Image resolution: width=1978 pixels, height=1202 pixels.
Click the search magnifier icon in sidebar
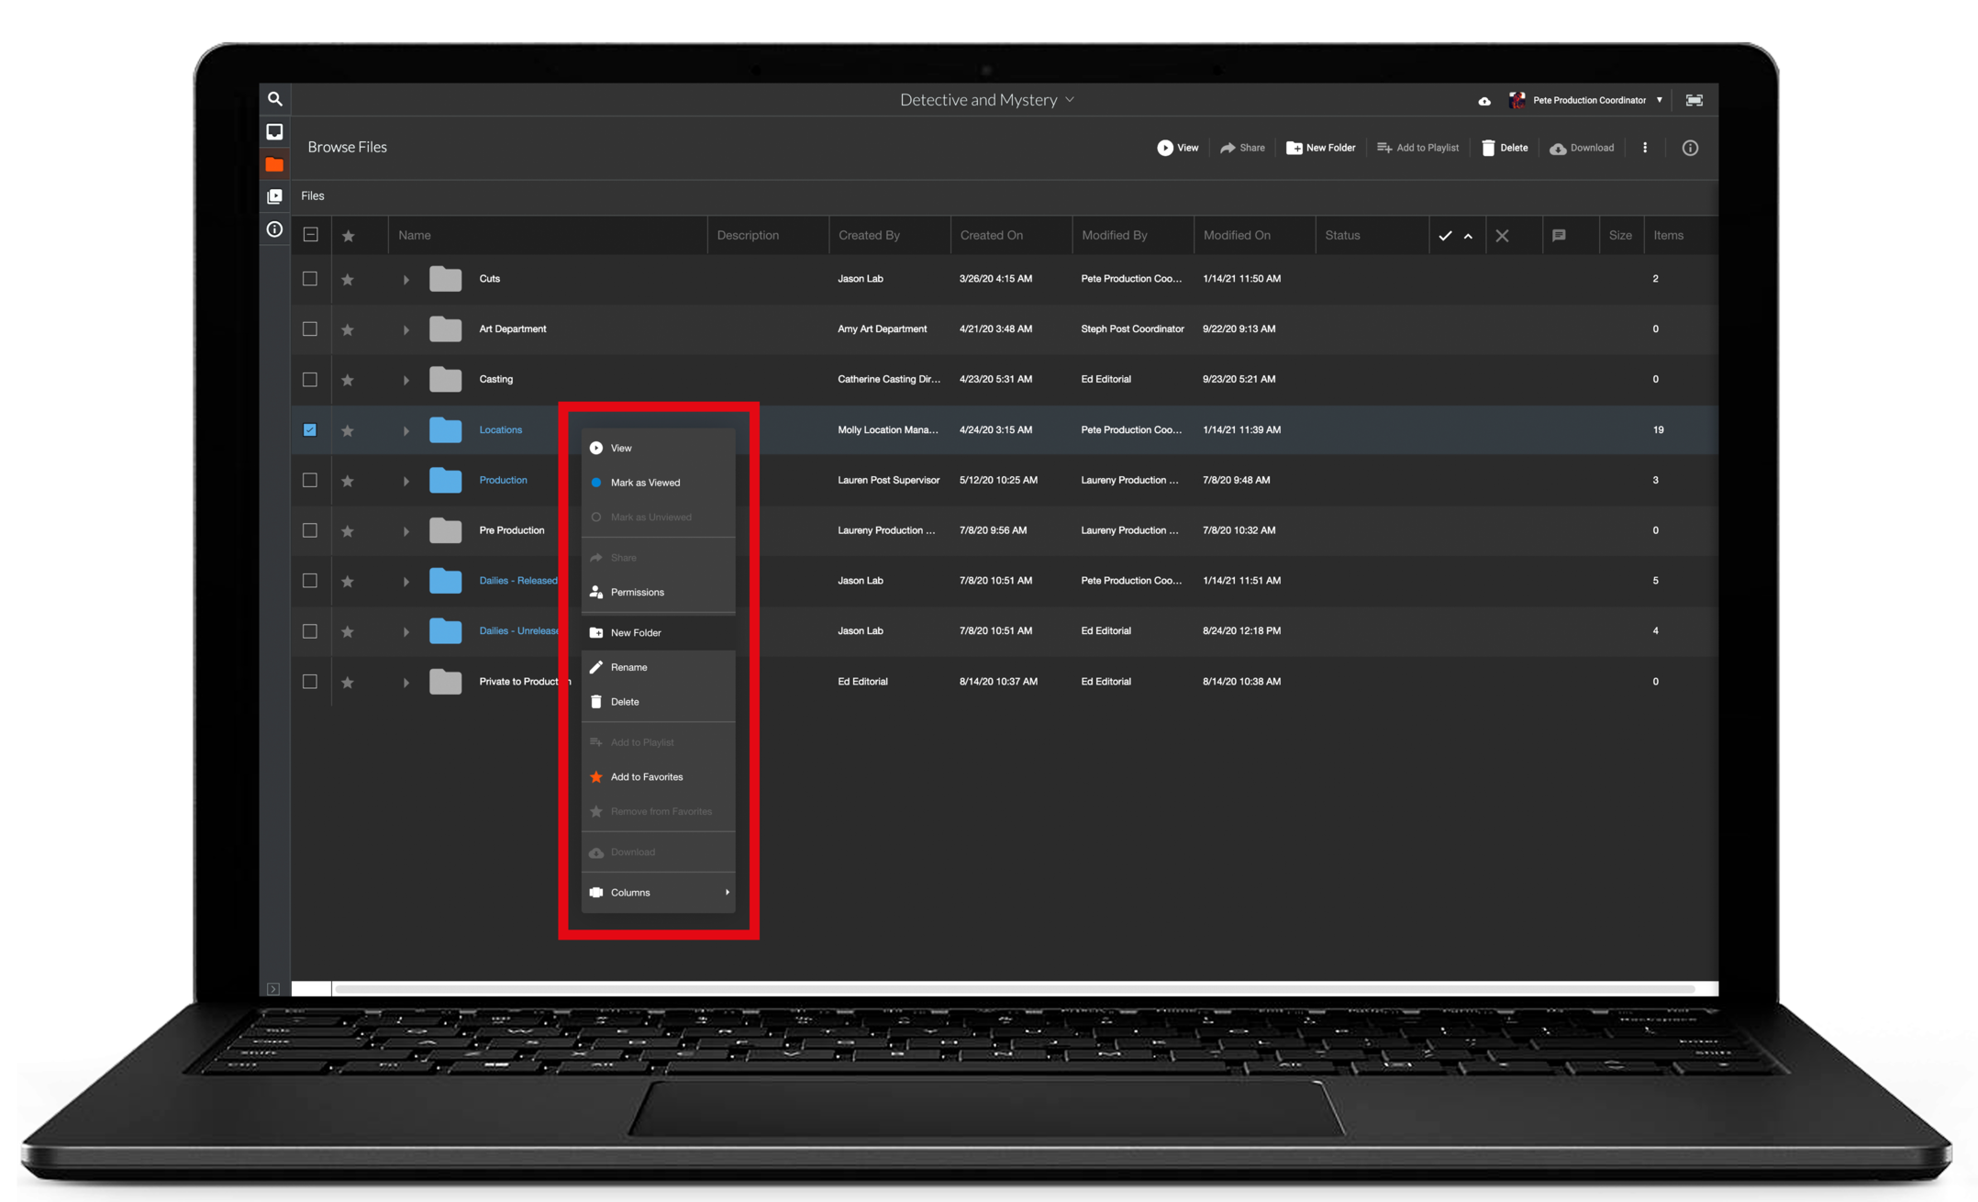(274, 99)
